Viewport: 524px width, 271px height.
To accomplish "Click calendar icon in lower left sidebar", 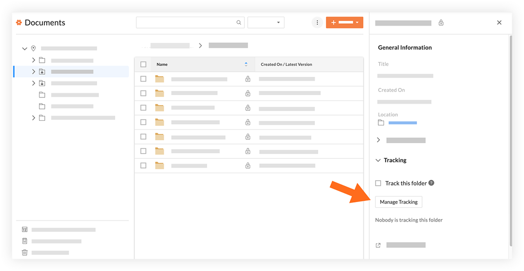I will coord(24,230).
